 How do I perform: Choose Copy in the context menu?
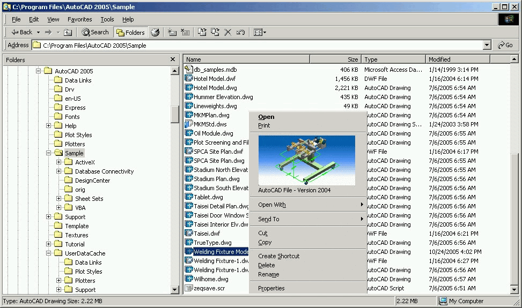[265, 242]
